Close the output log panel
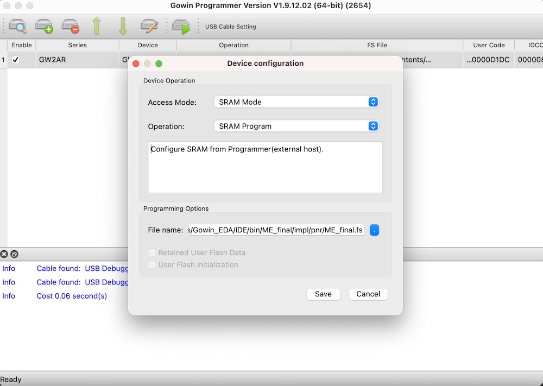 pos(4,254)
